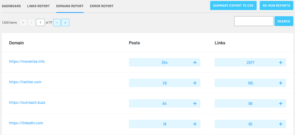This screenshot has width=295, height=135.
Task: Open the Error Report tab
Action: point(102,6)
